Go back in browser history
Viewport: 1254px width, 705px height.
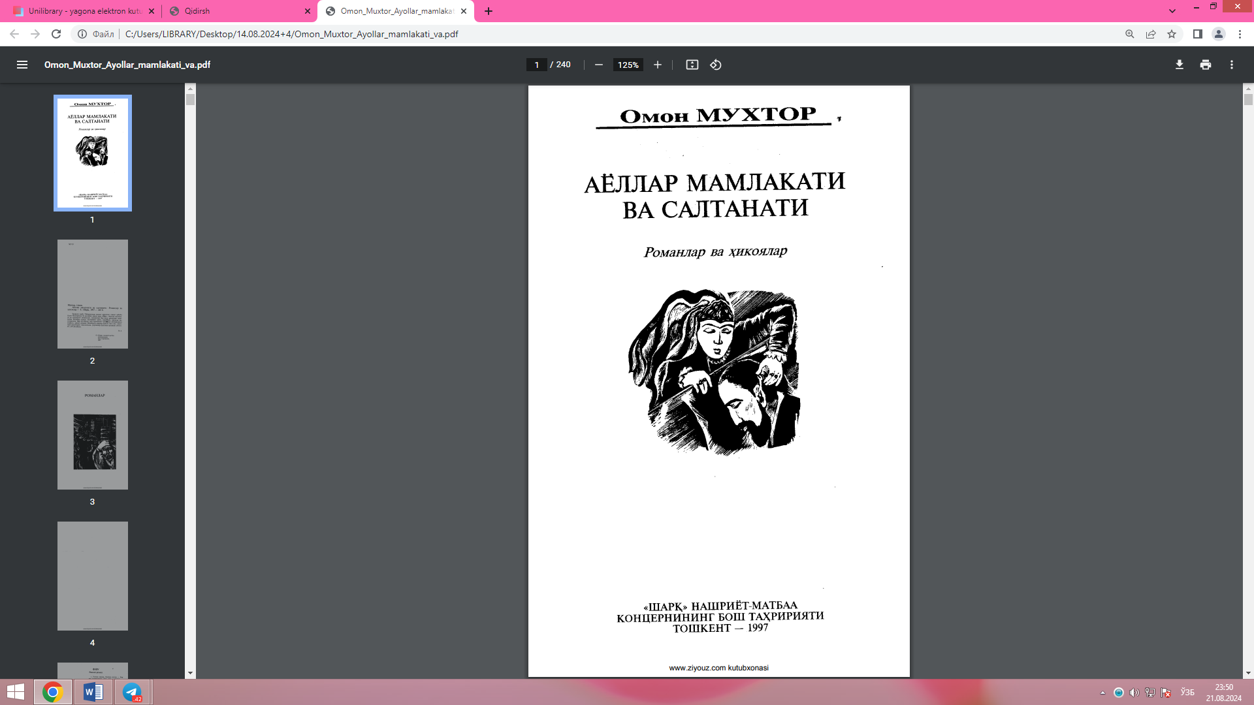(14, 34)
